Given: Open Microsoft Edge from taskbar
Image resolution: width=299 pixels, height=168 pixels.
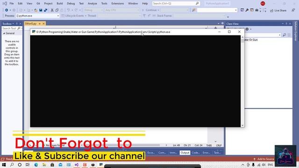Looking at the screenshot, I should (x=36, y=165).
